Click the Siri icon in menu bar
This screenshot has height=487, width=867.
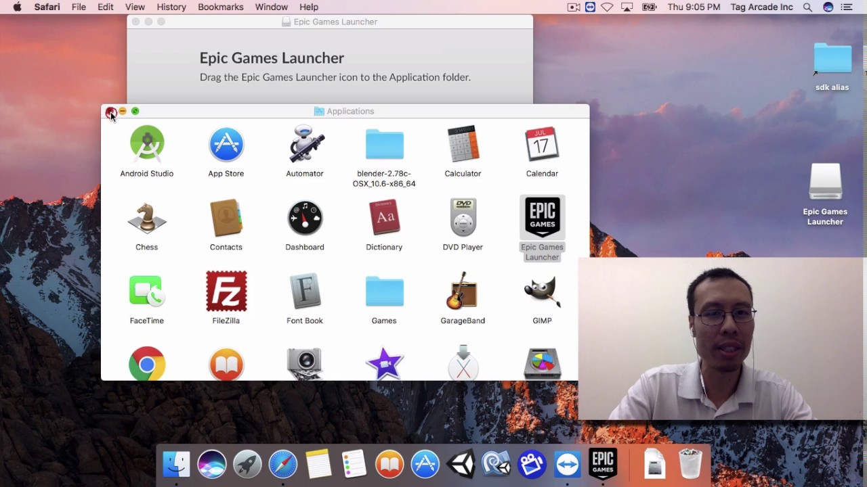[828, 7]
